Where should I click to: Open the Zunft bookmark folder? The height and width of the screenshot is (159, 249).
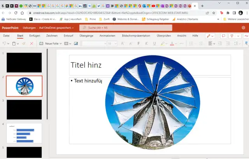[104, 19]
